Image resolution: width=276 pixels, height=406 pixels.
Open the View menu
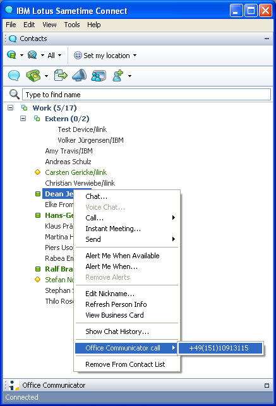tap(49, 25)
